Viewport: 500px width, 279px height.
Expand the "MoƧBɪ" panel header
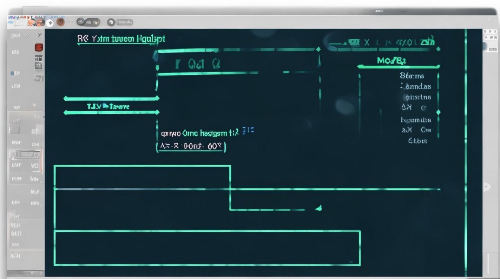[x=392, y=61]
